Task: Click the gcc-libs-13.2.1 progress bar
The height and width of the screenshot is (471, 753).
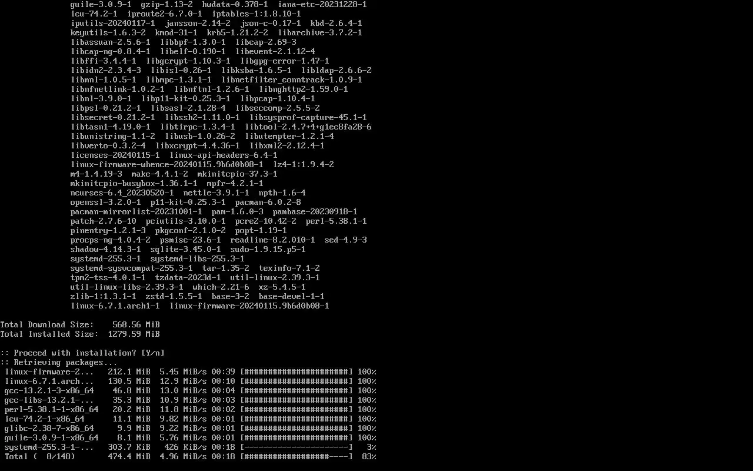Action: pos(296,400)
